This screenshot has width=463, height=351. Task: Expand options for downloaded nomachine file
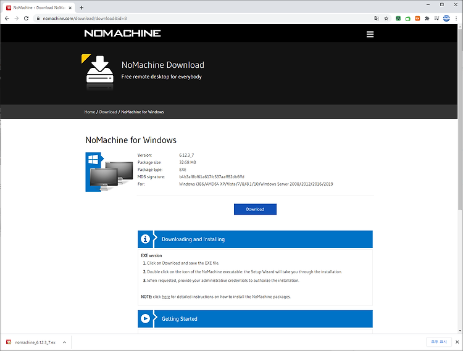click(64, 342)
